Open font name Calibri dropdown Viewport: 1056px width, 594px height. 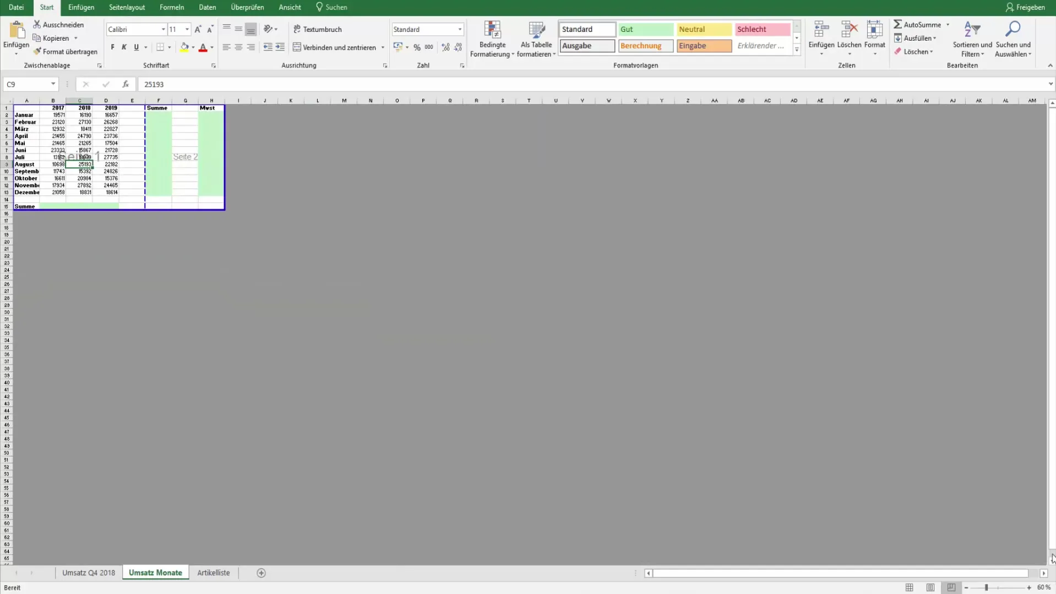[x=163, y=29]
